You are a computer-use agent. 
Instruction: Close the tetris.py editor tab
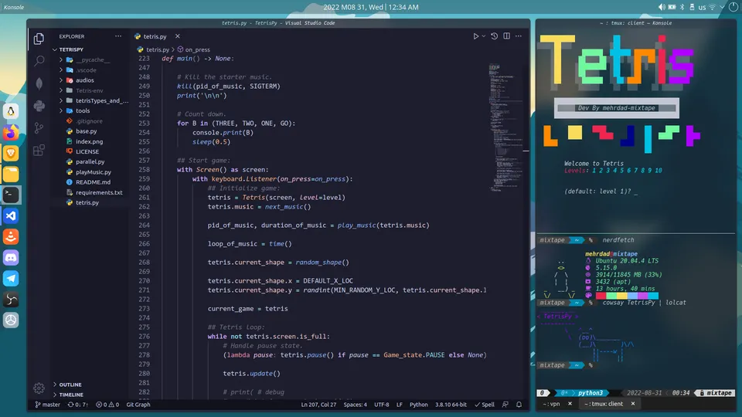click(x=178, y=36)
